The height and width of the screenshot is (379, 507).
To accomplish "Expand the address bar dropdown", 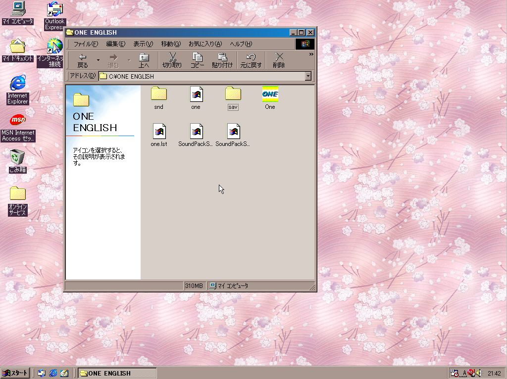I will [x=308, y=76].
